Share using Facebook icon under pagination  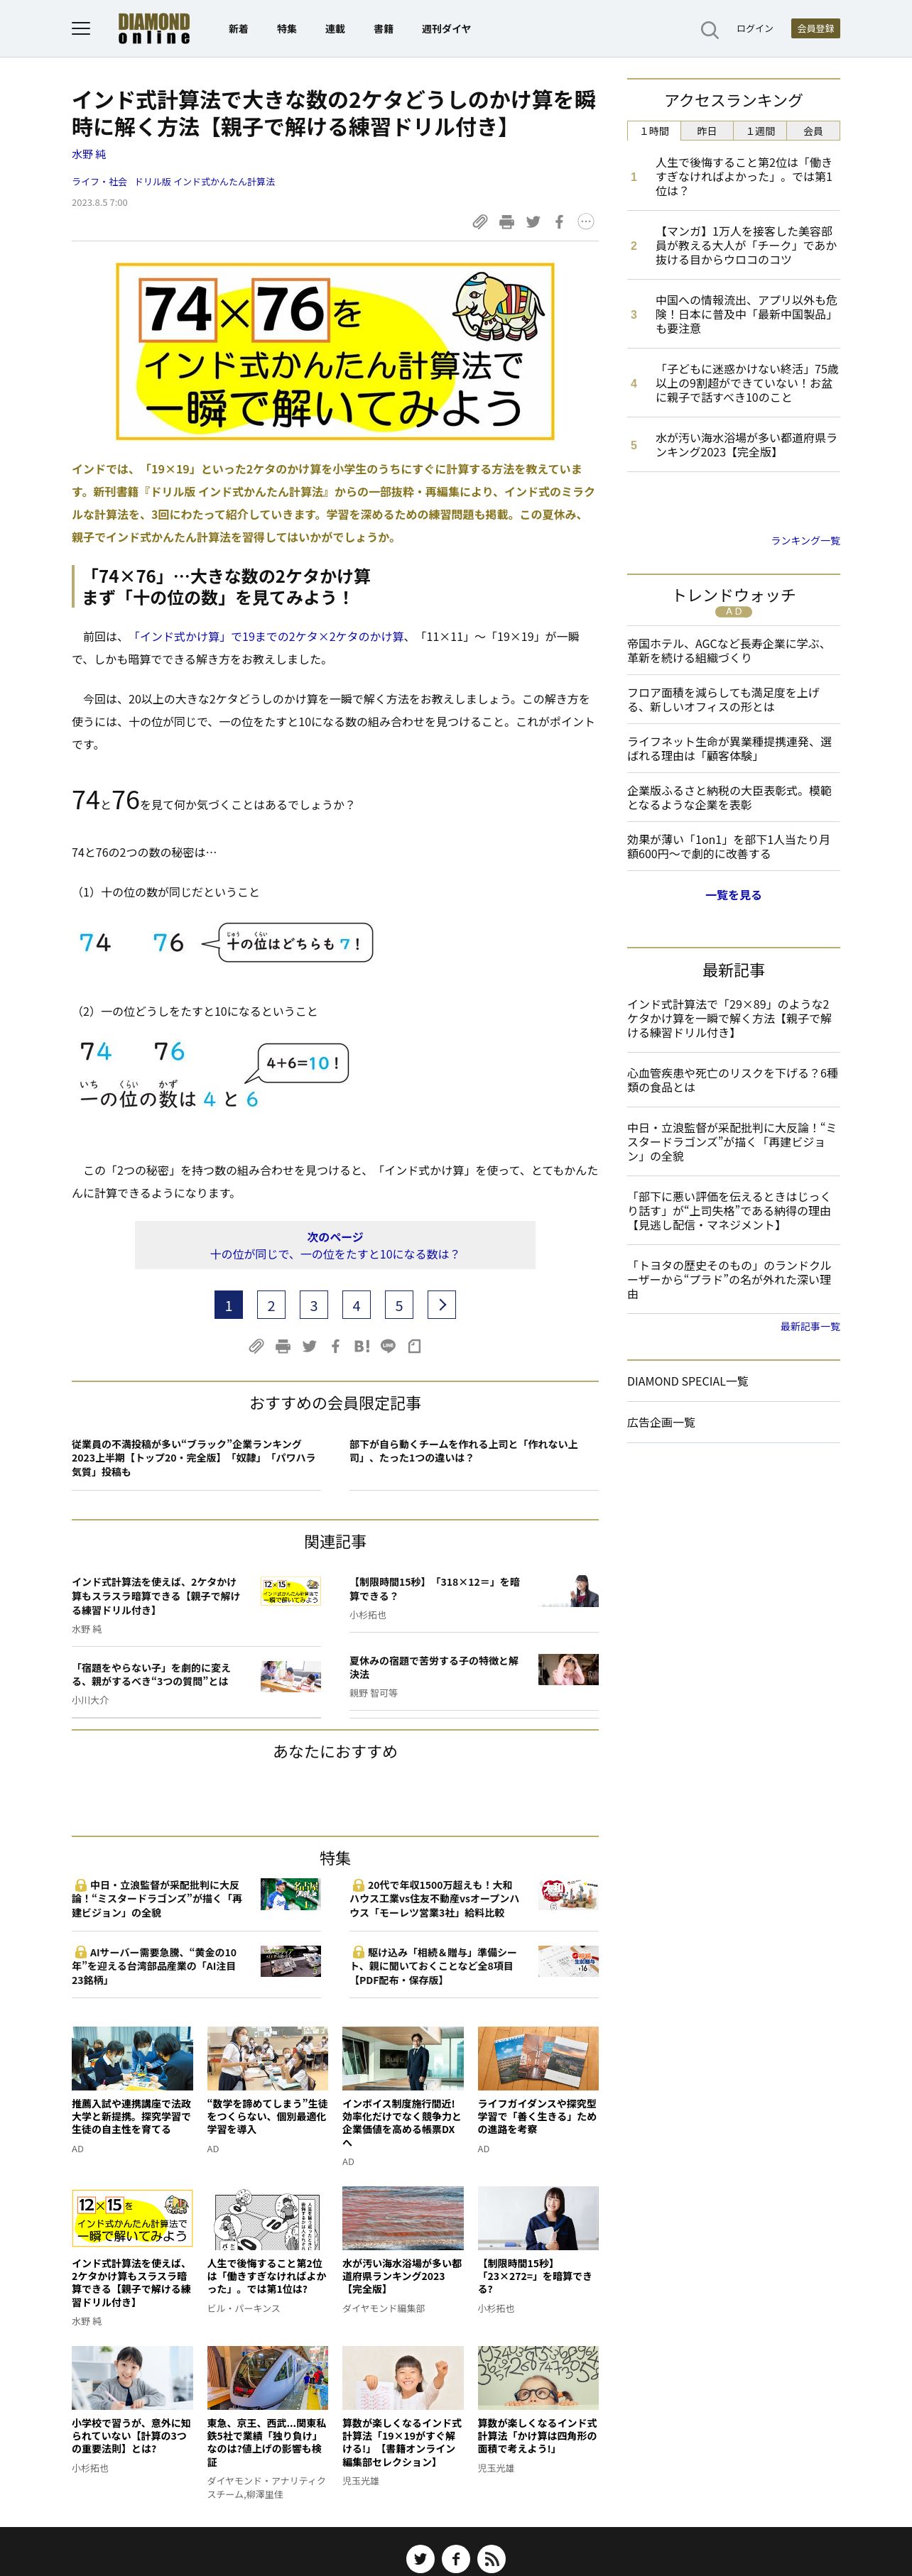pyautogui.click(x=335, y=1346)
